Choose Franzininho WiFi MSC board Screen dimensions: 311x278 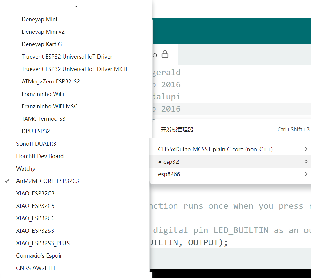coord(49,107)
